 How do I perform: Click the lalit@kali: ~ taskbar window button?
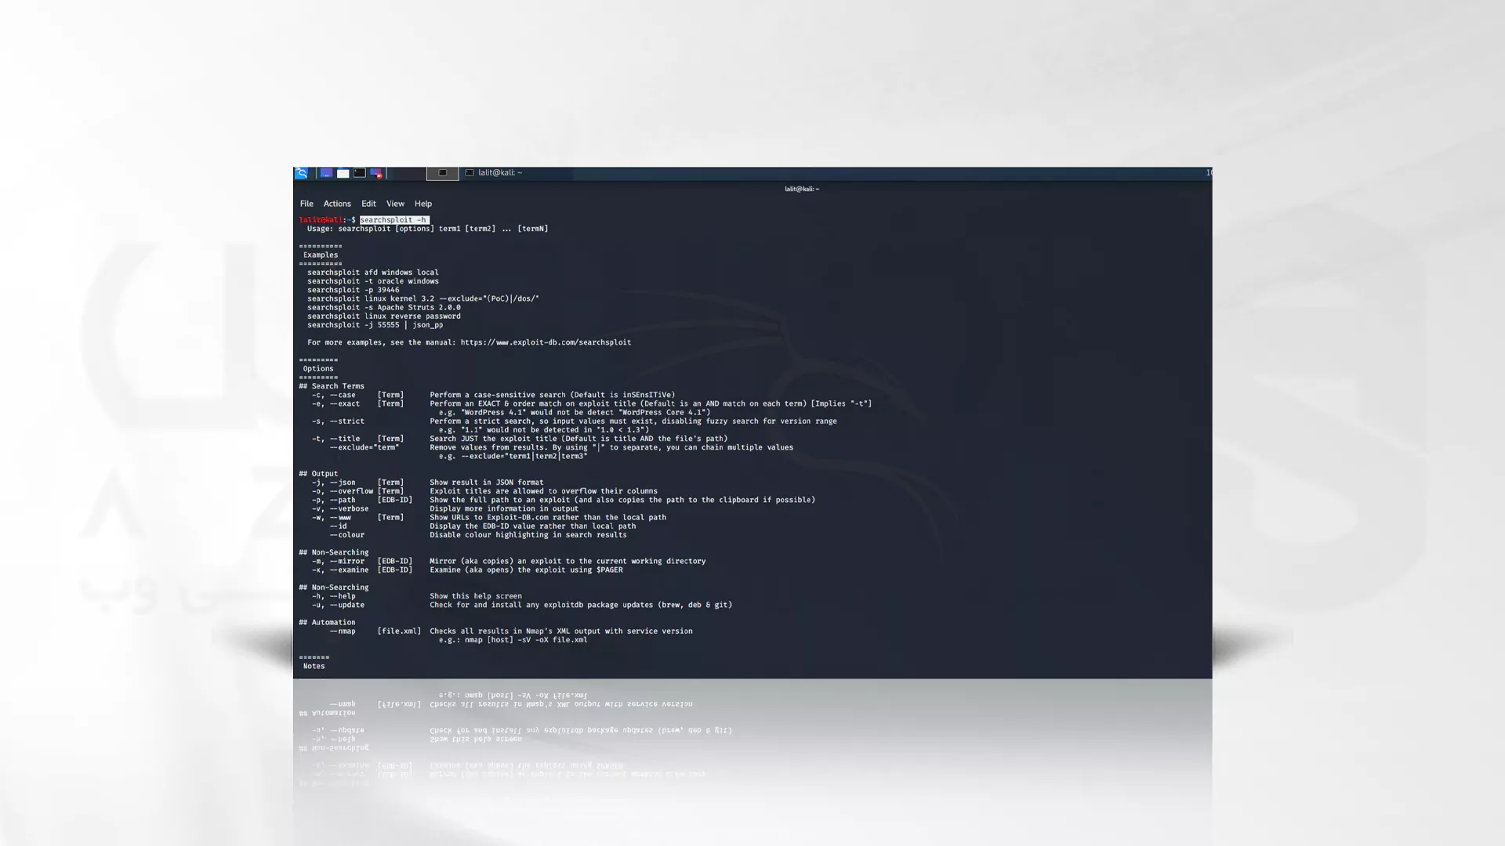pyautogui.click(x=494, y=173)
